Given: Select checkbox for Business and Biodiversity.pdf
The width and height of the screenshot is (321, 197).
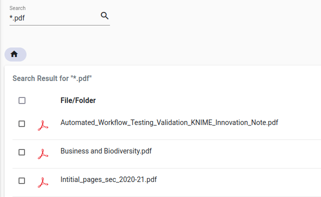Looking at the screenshot, I should [21, 152].
